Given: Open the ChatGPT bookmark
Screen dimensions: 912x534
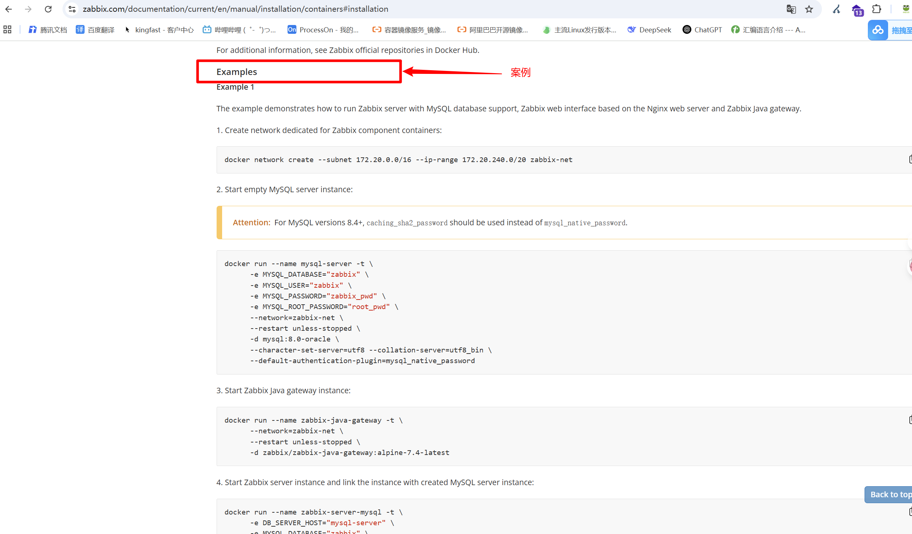Looking at the screenshot, I should [x=702, y=30].
